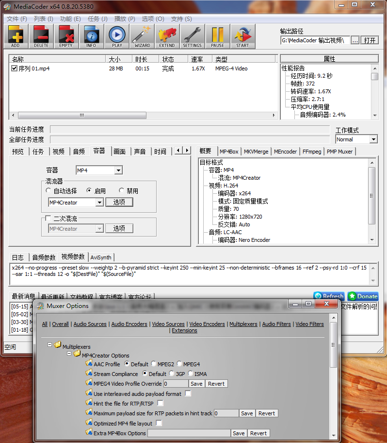The height and width of the screenshot is (443, 387).
Task: Click the MediaCoder title bar app icon
Action: tap(7, 6)
